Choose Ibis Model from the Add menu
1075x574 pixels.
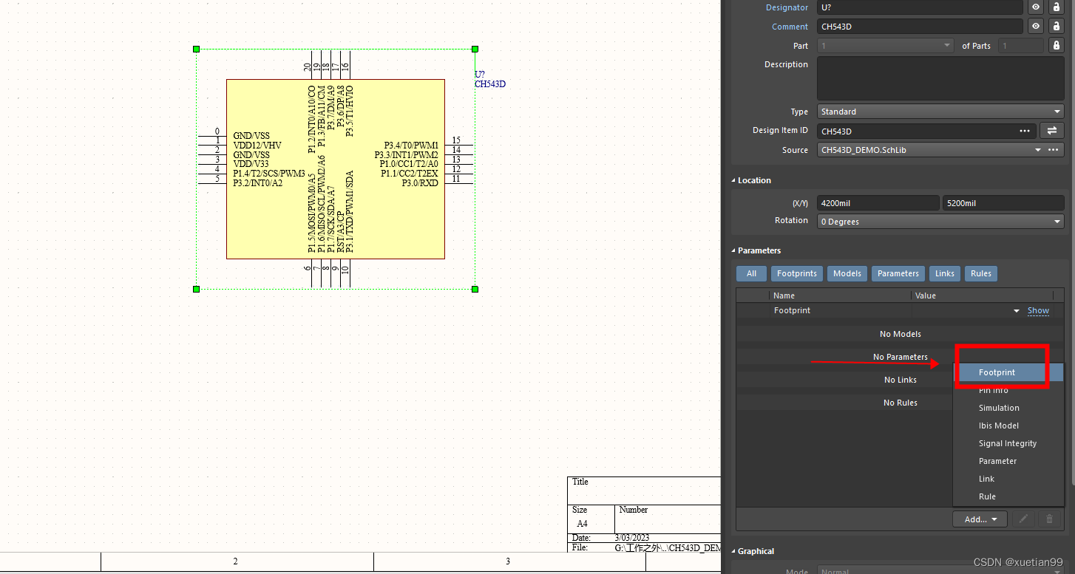pyautogui.click(x=1009, y=426)
